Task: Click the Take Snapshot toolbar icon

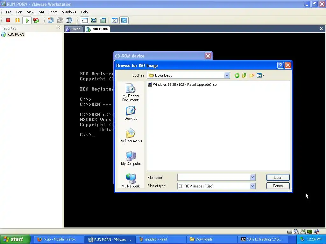Action: (51, 20)
